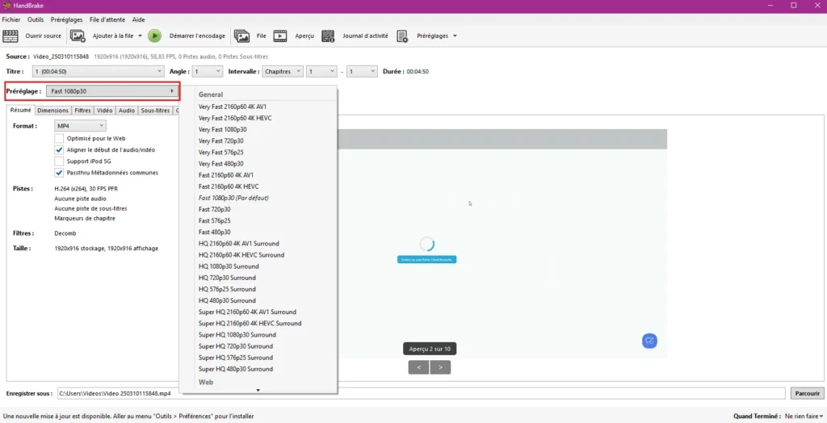Open the Préréglages menu in menu bar

coord(66,19)
